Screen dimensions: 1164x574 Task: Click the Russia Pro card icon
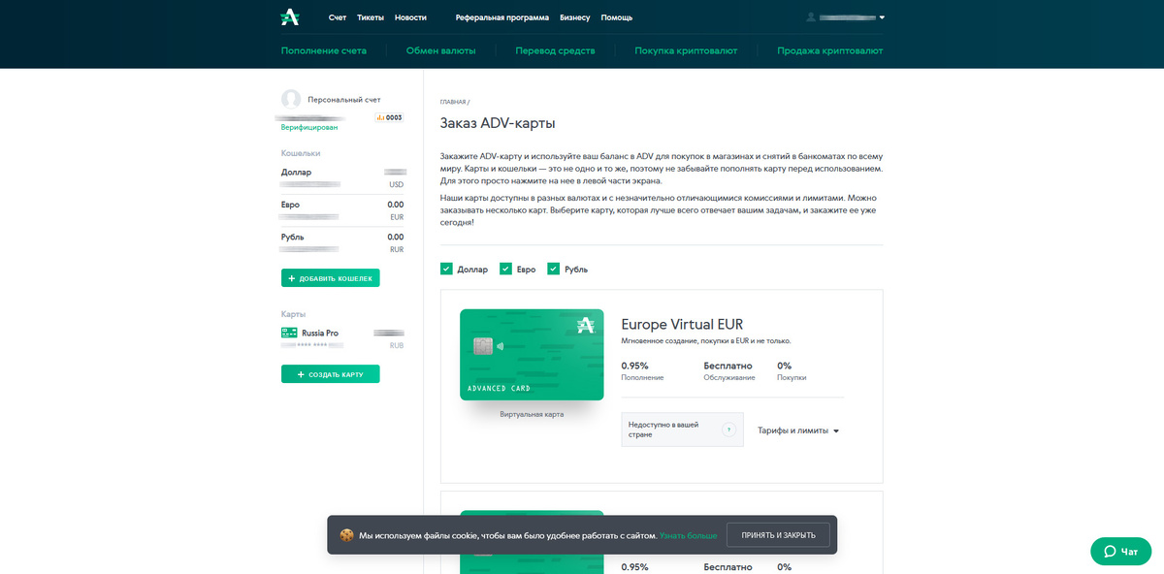point(289,333)
